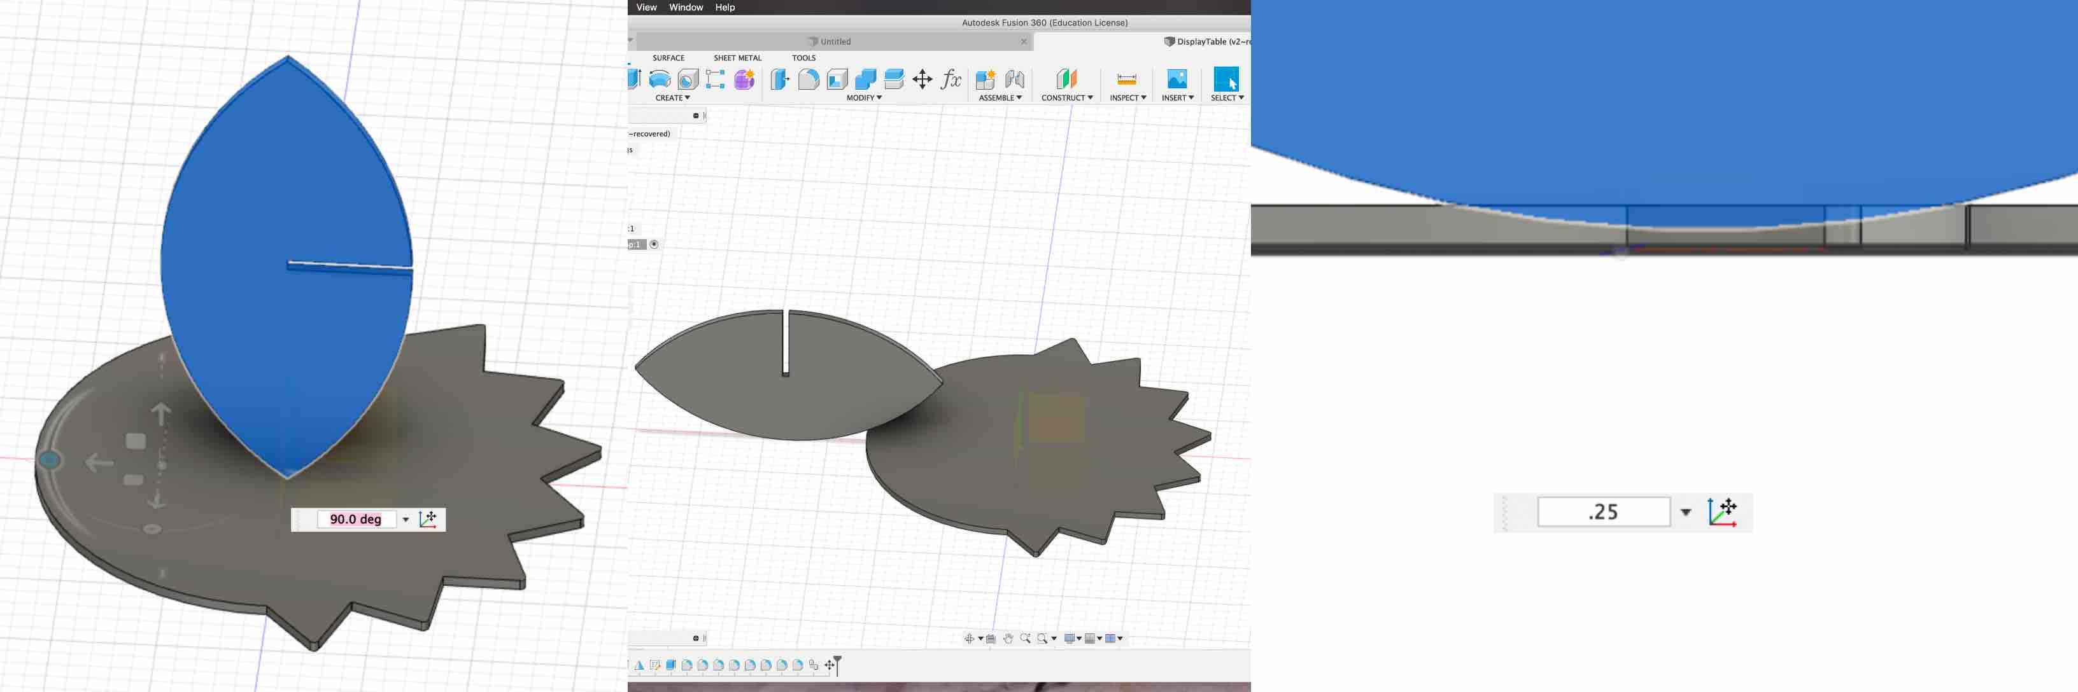Viewport: 2078px width, 692px height.
Task: Click the Insert image icon
Action: coord(1177,79)
